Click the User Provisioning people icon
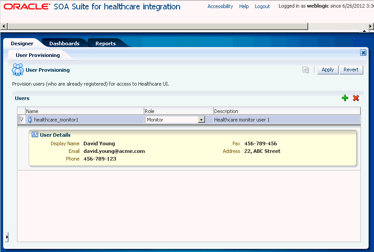The width and height of the screenshot is (374, 252). (17, 70)
